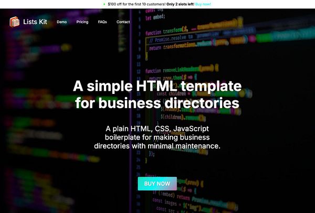Click the 'Only 2 slots left' text
315x213 pixels.
pos(180,4)
